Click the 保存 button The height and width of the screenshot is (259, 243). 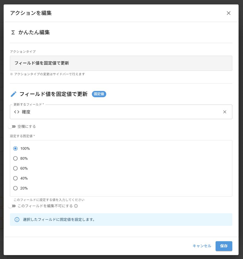tap(224, 246)
